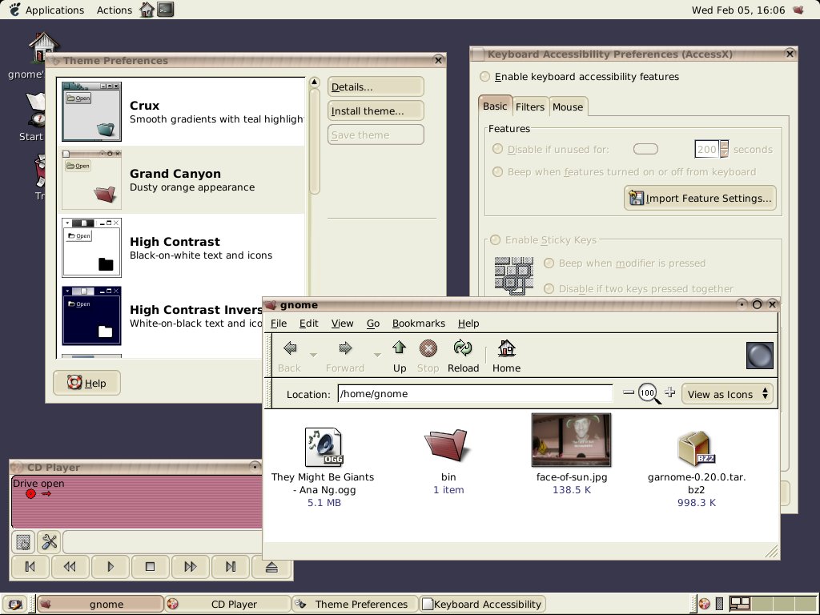Select the Grand Canyon theme

[x=181, y=180]
